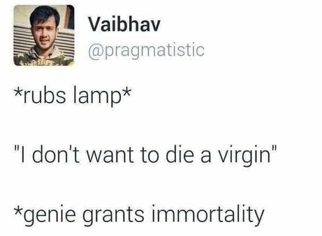
Task: Click the asterisk before "rubs"
Action: click(x=18, y=92)
